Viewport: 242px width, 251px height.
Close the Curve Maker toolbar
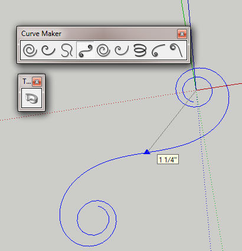click(x=182, y=34)
